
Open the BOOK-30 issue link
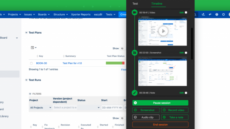(x=42, y=63)
